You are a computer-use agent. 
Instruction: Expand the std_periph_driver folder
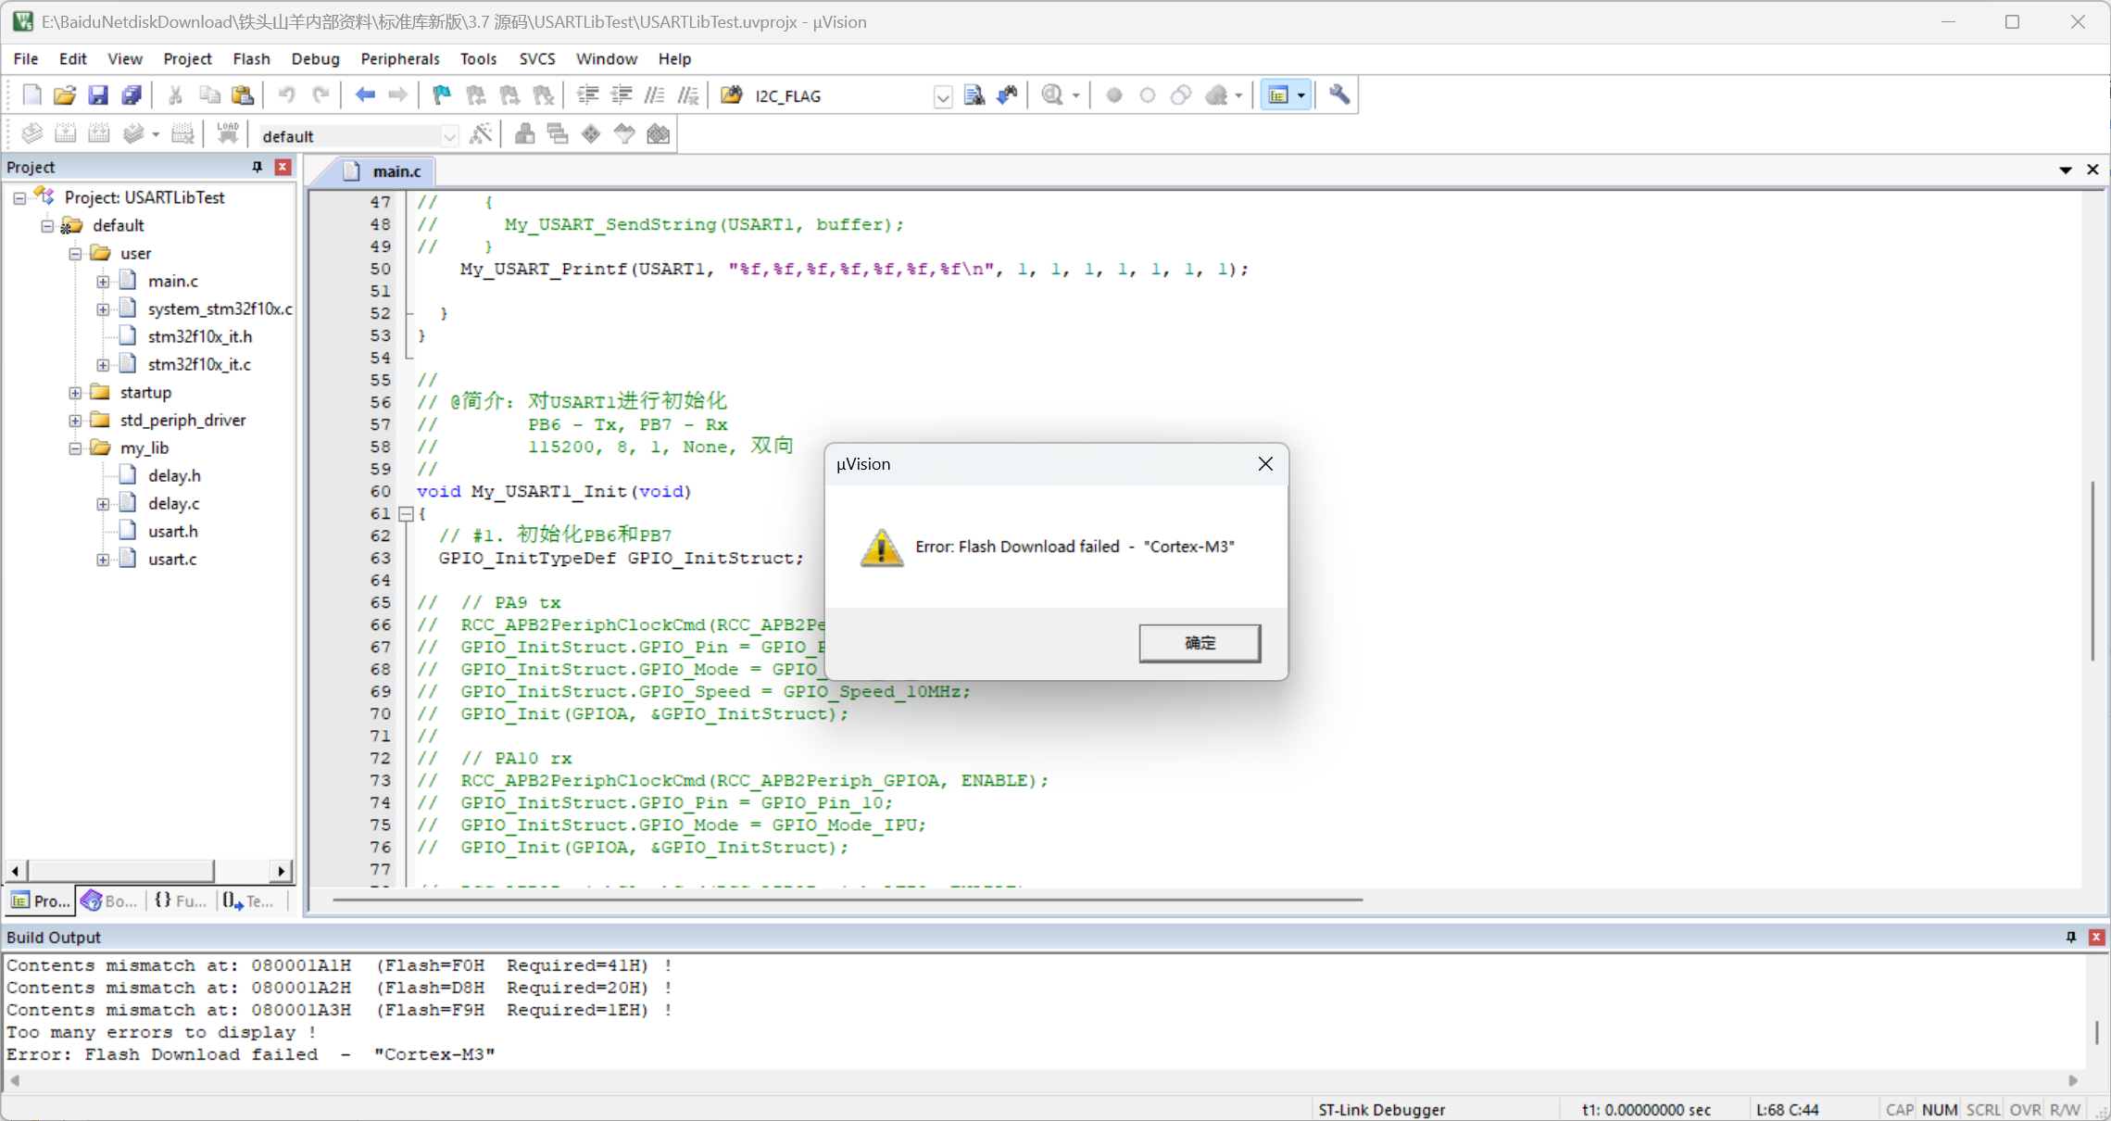click(75, 421)
